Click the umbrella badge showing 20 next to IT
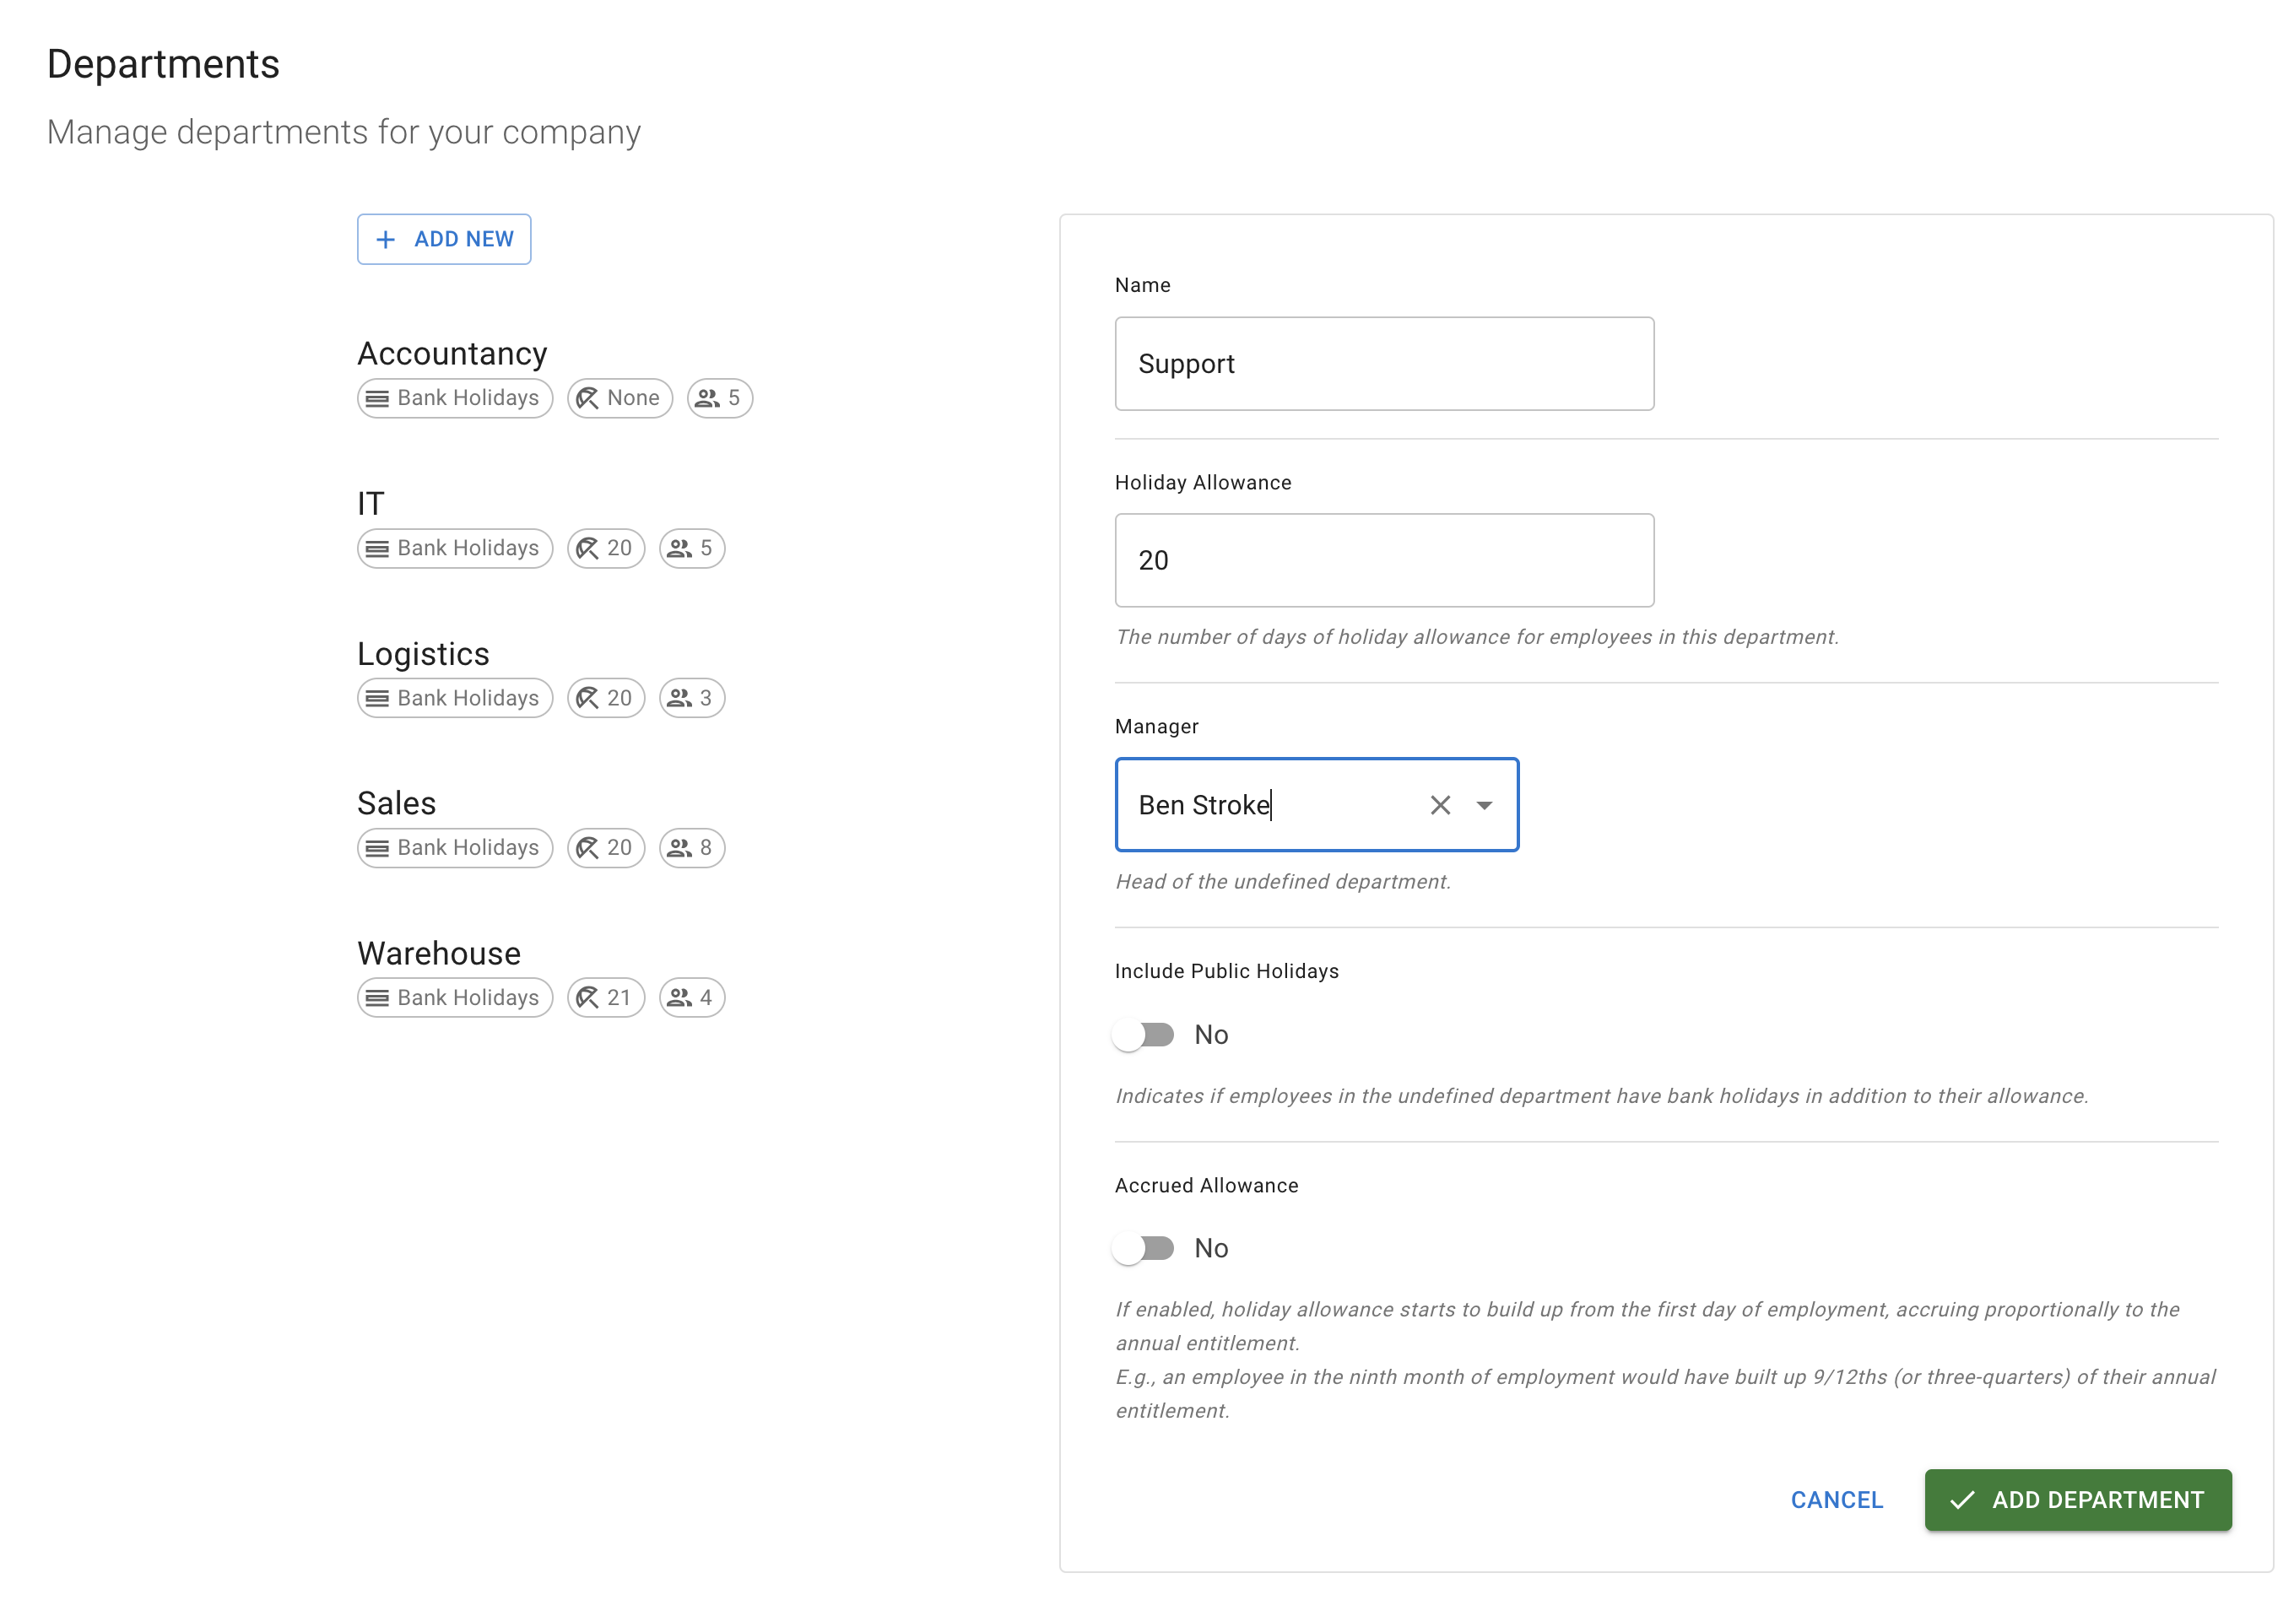2294x1600 pixels. pyautogui.click(x=605, y=548)
